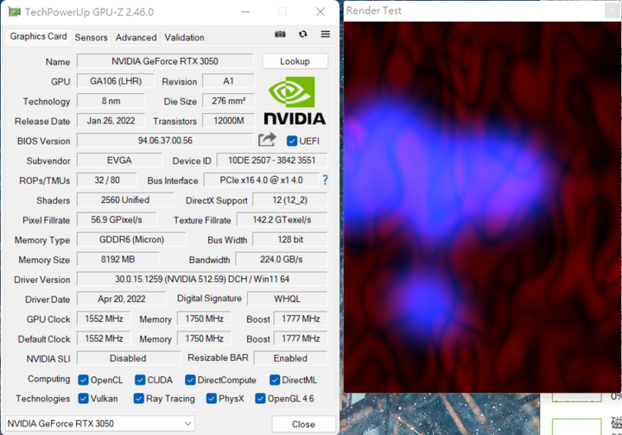Click the GPU Clock row Memory 1750 MHz
Screen dimensions: 622x435
(x=204, y=319)
